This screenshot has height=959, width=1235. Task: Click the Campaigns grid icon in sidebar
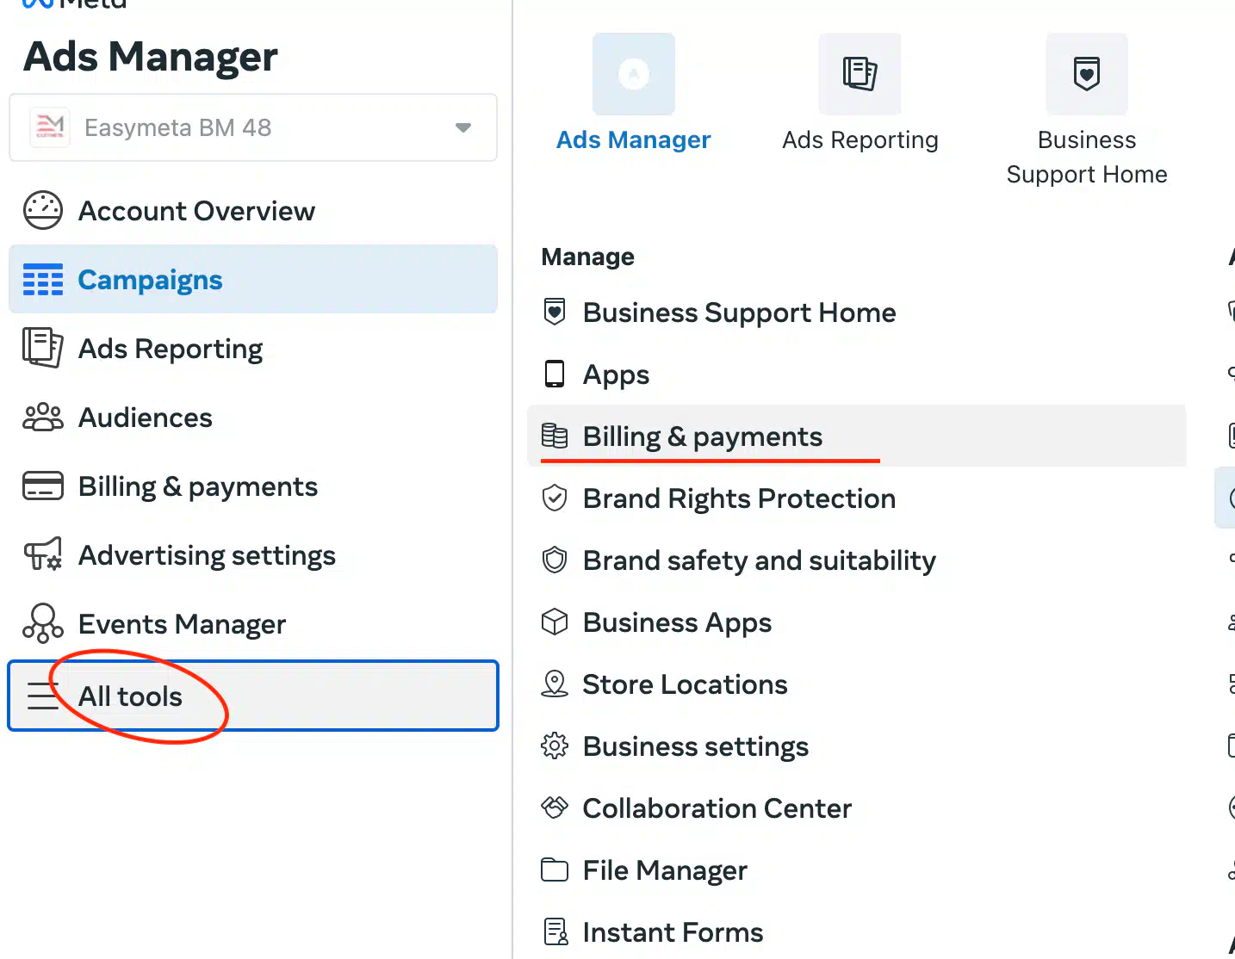[x=43, y=280]
